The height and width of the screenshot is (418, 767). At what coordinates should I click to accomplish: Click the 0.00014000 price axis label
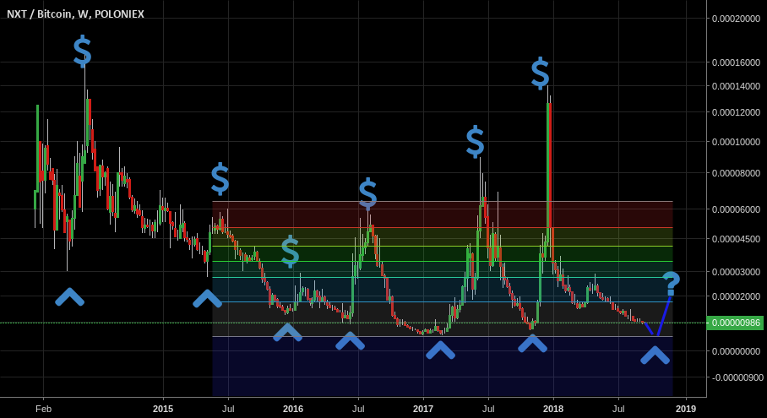(x=737, y=86)
